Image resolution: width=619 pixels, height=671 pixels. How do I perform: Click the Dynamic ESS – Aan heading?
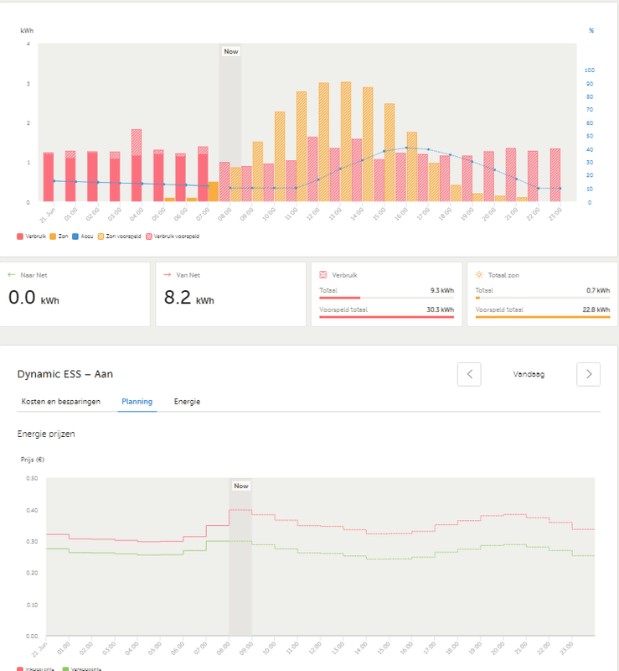65,374
